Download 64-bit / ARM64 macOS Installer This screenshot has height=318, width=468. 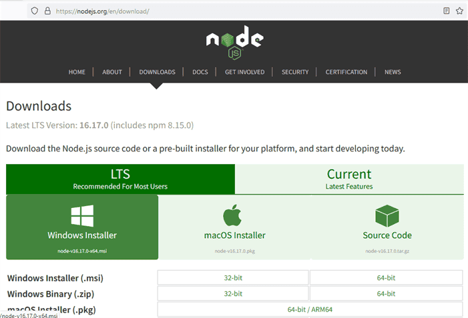click(310, 309)
